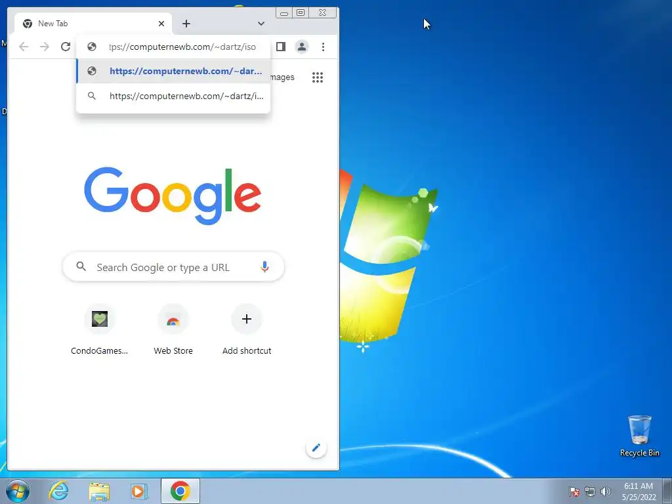The image size is (672, 504).
Task: Open Windows Start menu
Action: [x=18, y=491]
